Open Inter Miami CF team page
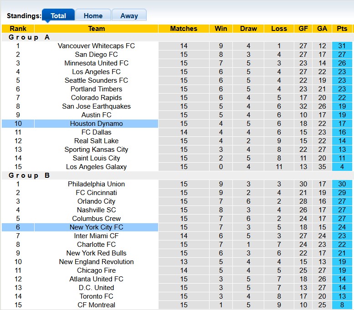 point(96,236)
